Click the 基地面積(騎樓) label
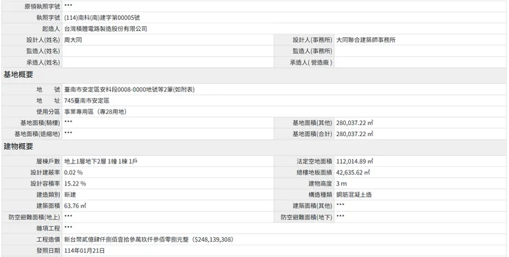The width and height of the screenshot is (509, 257). tap(41, 122)
